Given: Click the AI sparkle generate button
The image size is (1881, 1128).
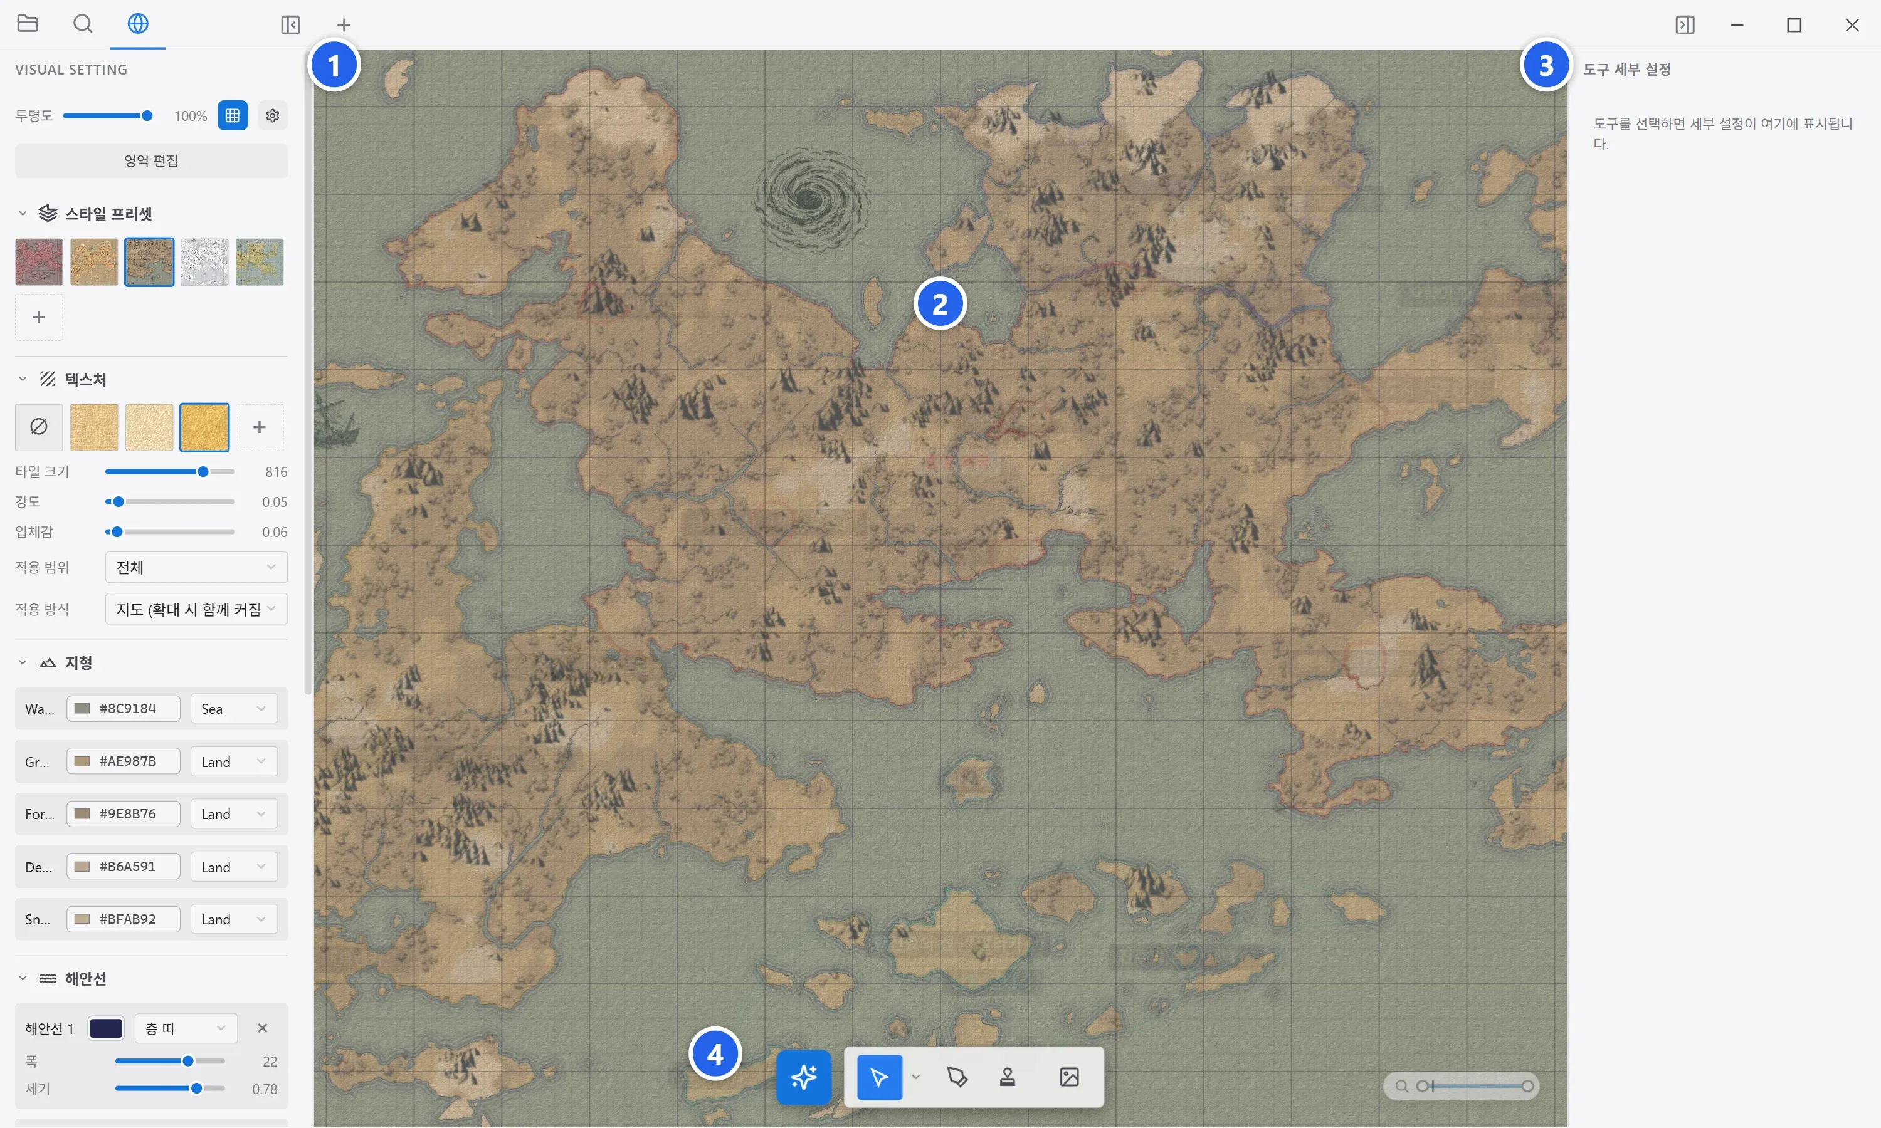Looking at the screenshot, I should click(x=804, y=1077).
